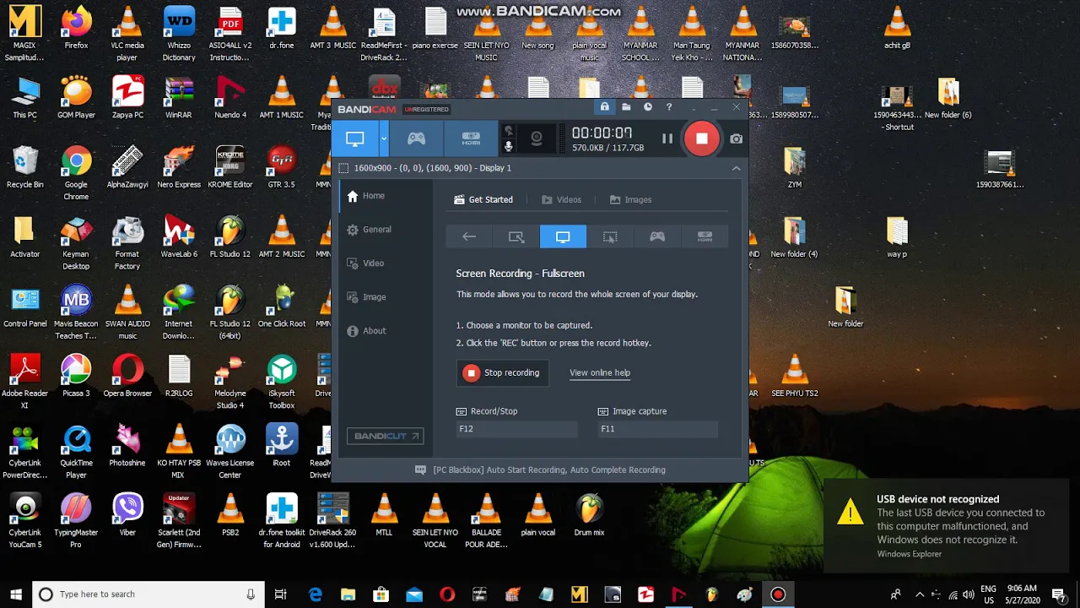Open the General settings section
Image resolution: width=1080 pixels, height=608 pixels.
pyautogui.click(x=386, y=230)
